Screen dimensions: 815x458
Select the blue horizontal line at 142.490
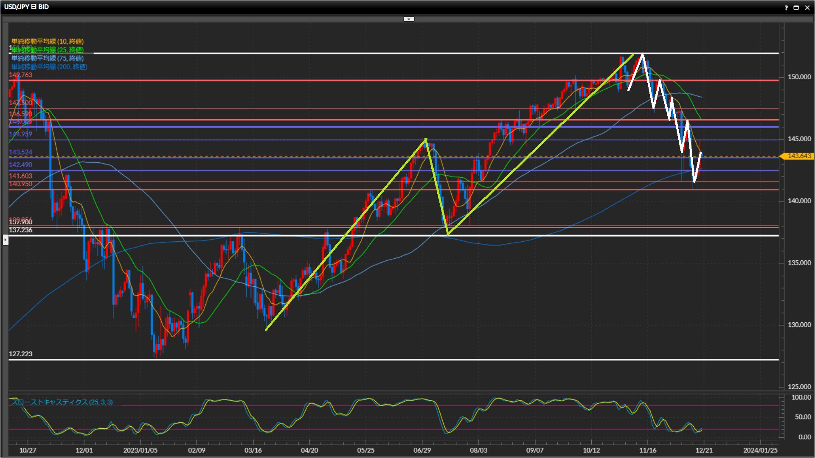coord(297,170)
